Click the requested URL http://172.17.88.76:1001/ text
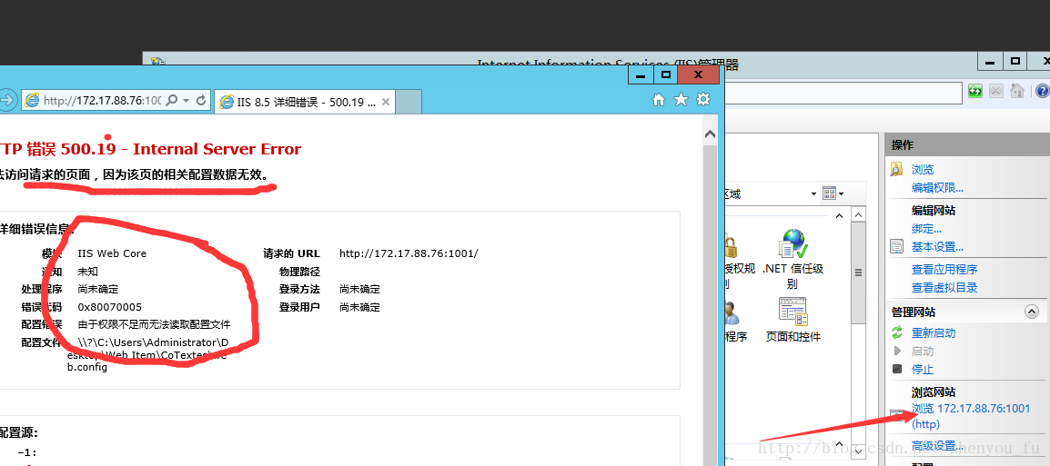The height and width of the screenshot is (466, 1050). (x=409, y=253)
